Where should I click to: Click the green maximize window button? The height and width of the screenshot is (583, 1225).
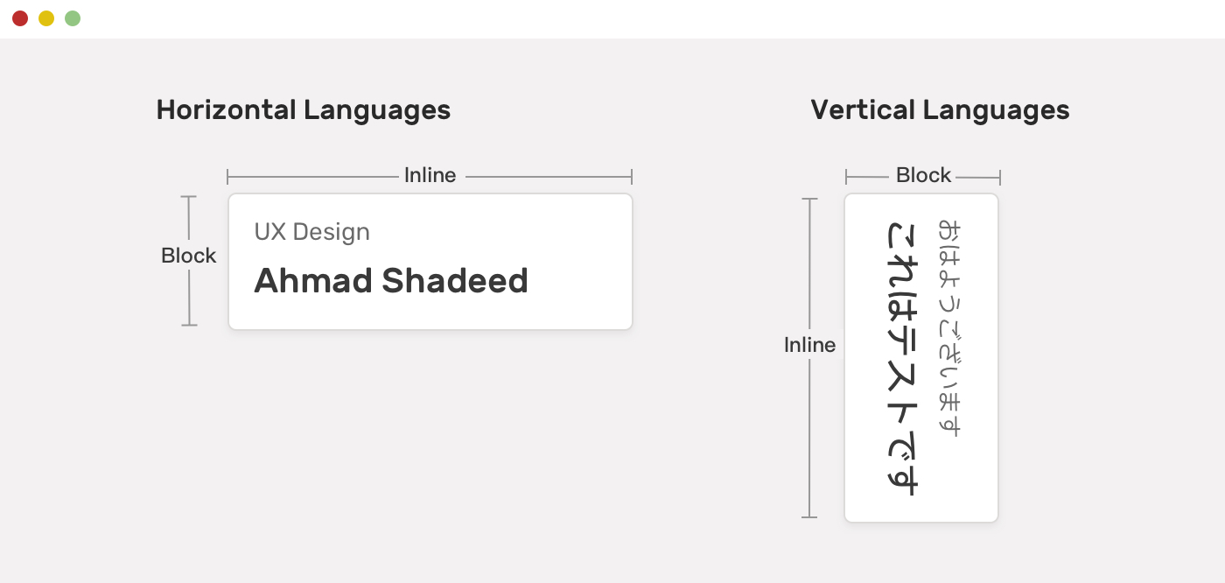(x=73, y=18)
